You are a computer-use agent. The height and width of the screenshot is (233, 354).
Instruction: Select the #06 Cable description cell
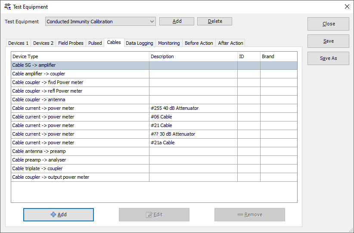193,117
